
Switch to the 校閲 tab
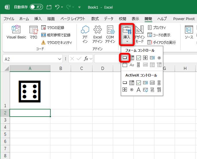click(123, 19)
